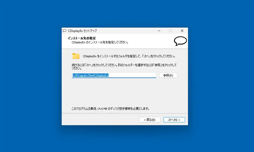254x152 pixels.
Task: Continue with the 次へ(N) button
Action: (x=174, y=120)
